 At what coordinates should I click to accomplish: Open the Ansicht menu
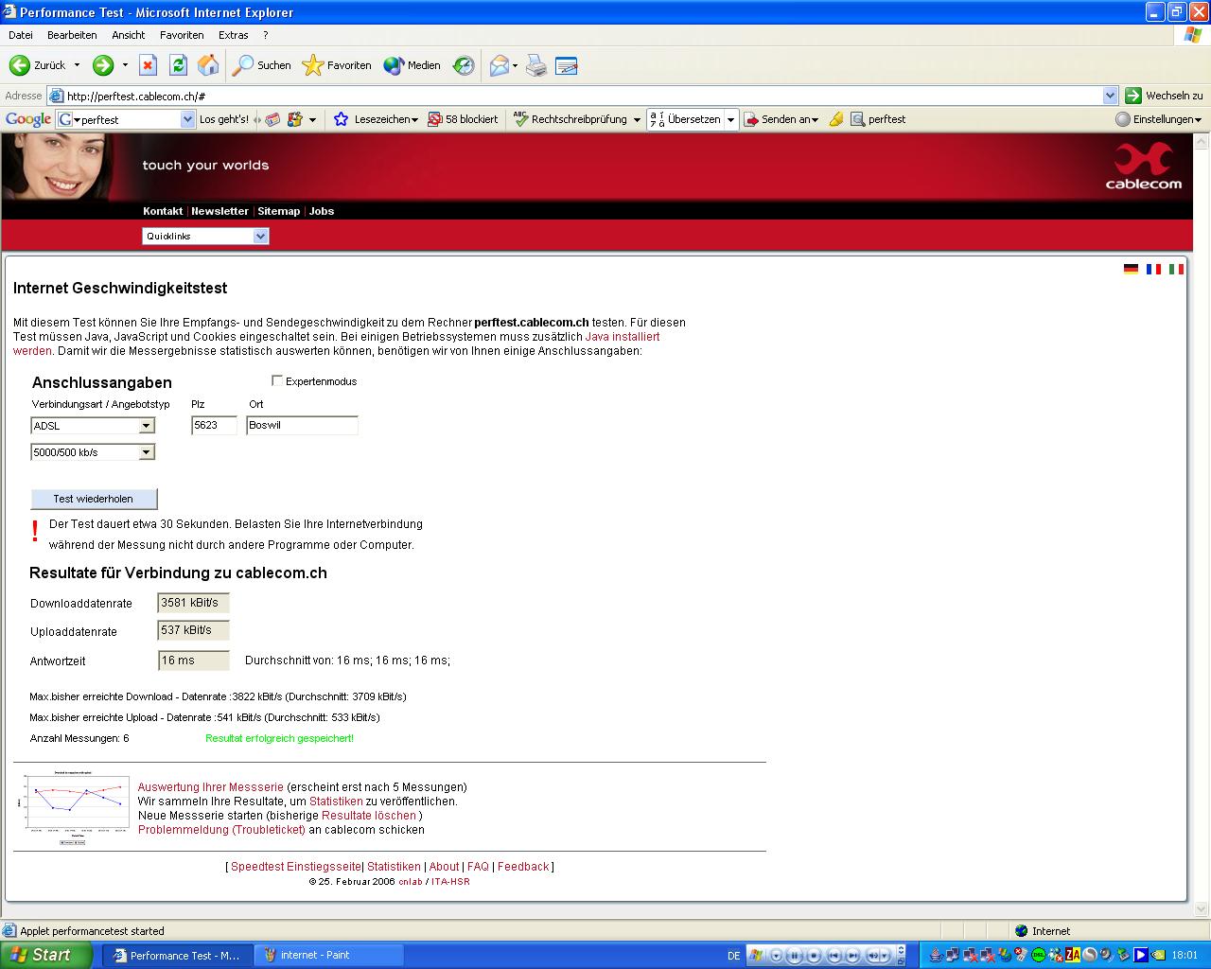128,35
